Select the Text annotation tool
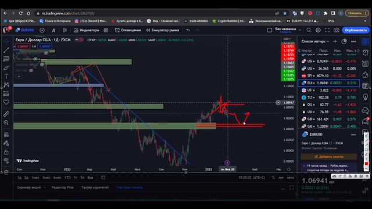Viewport: 372px width, 209px height. click(x=6, y=76)
